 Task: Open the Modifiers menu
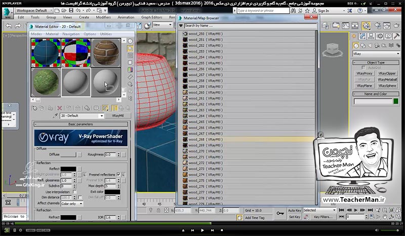point(103,17)
